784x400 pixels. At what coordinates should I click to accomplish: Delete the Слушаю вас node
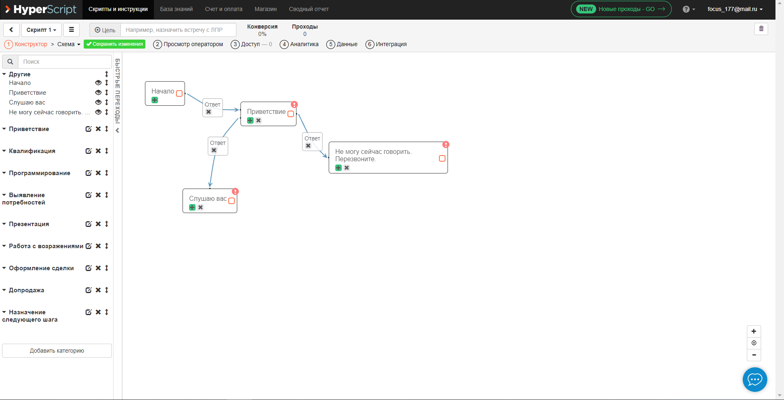(200, 207)
